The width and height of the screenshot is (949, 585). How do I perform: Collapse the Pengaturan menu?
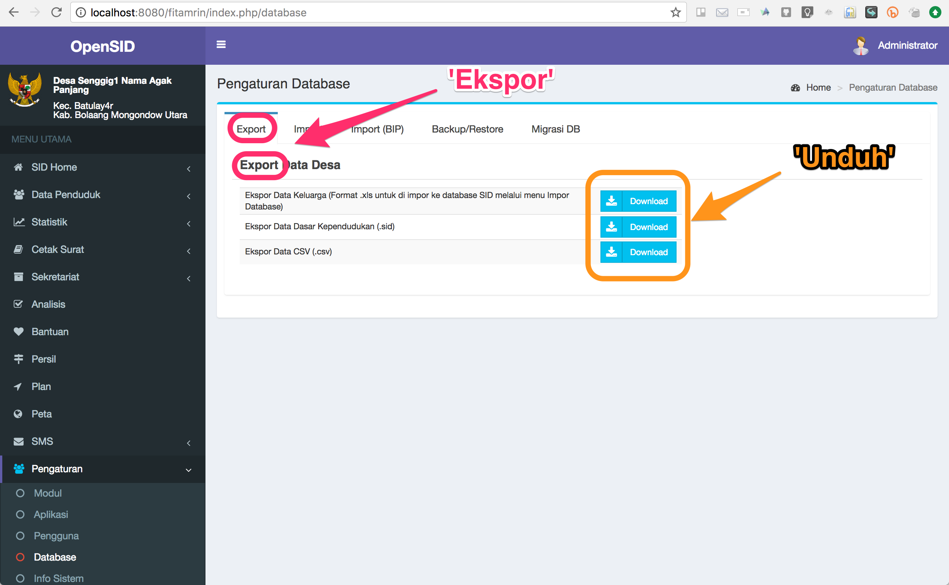click(x=189, y=470)
